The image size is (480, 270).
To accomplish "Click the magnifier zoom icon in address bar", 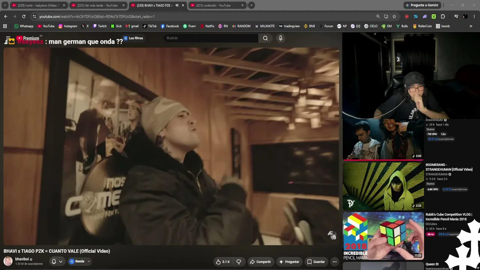I will 378,16.
